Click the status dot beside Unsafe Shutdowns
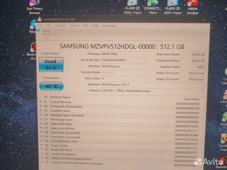Screen dimensions: 227x170 42,153
